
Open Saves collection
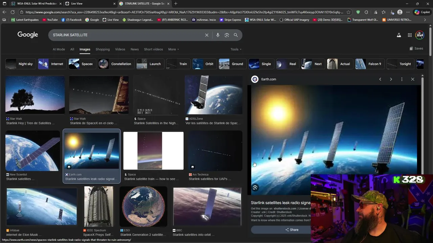(x=416, y=49)
